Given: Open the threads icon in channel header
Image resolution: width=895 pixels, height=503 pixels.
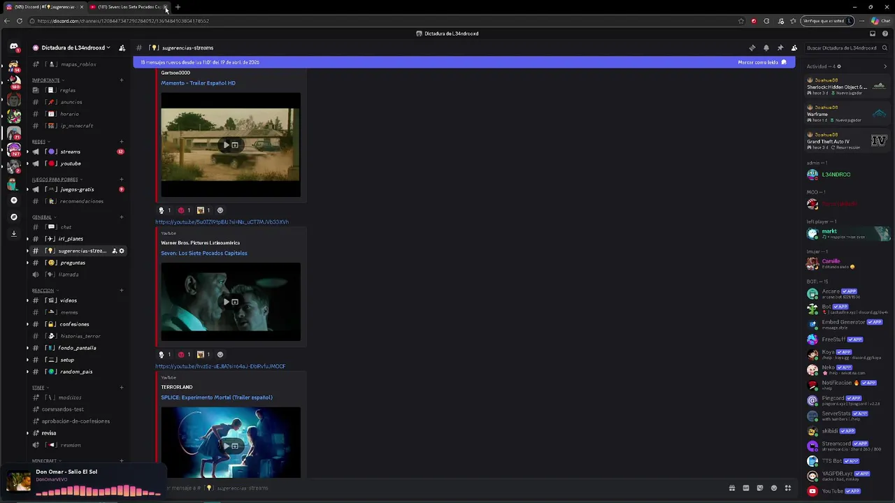Looking at the screenshot, I should coord(752,48).
